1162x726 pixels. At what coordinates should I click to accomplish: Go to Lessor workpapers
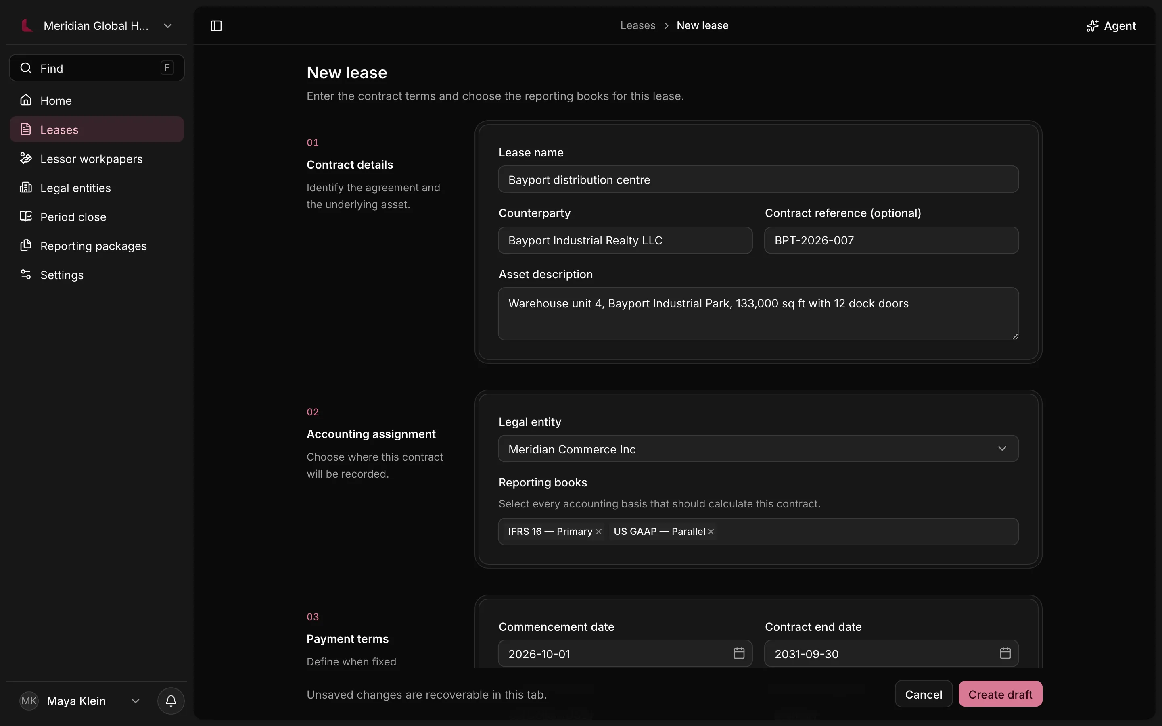pyautogui.click(x=96, y=159)
